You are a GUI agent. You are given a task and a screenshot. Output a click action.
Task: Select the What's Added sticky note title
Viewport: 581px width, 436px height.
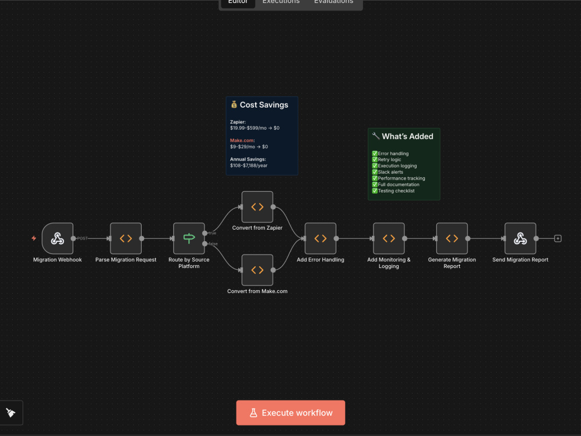(403, 137)
